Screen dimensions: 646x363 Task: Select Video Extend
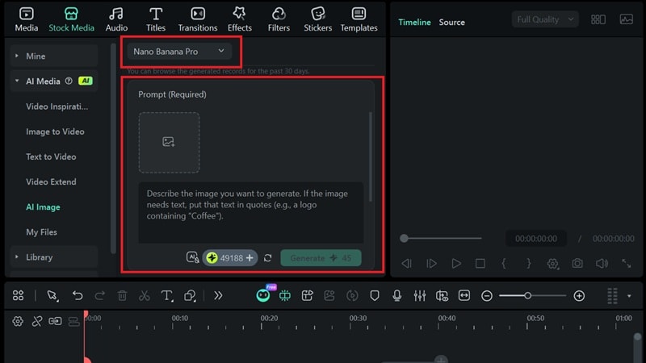pyautogui.click(x=51, y=182)
